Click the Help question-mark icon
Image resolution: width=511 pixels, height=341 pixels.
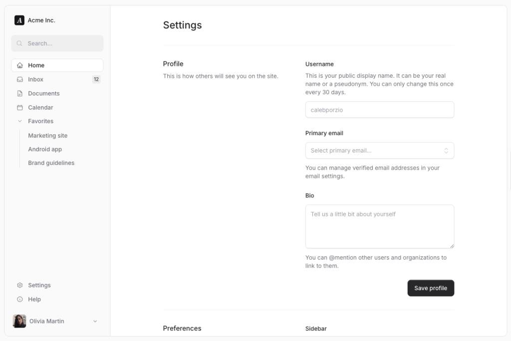tap(20, 299)
